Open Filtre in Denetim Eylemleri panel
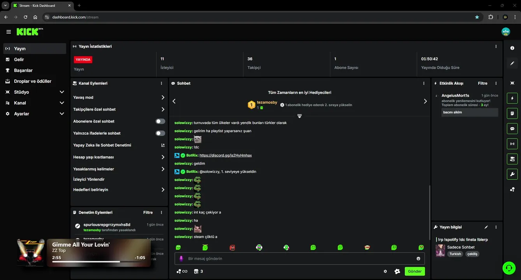 tap(148, 212)
